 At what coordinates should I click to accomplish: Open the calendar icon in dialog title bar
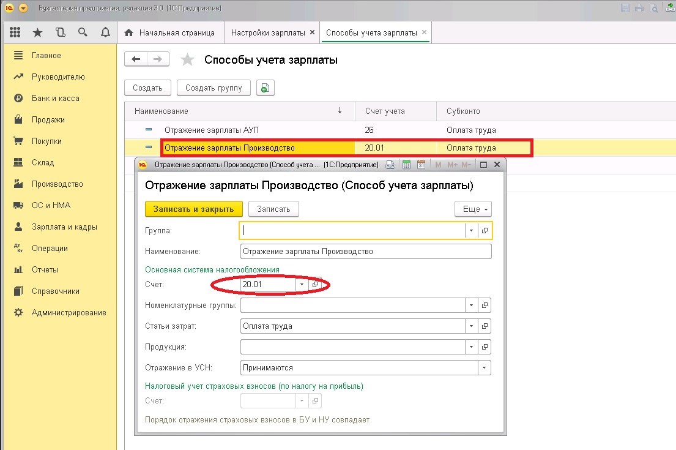pos(422,164)
